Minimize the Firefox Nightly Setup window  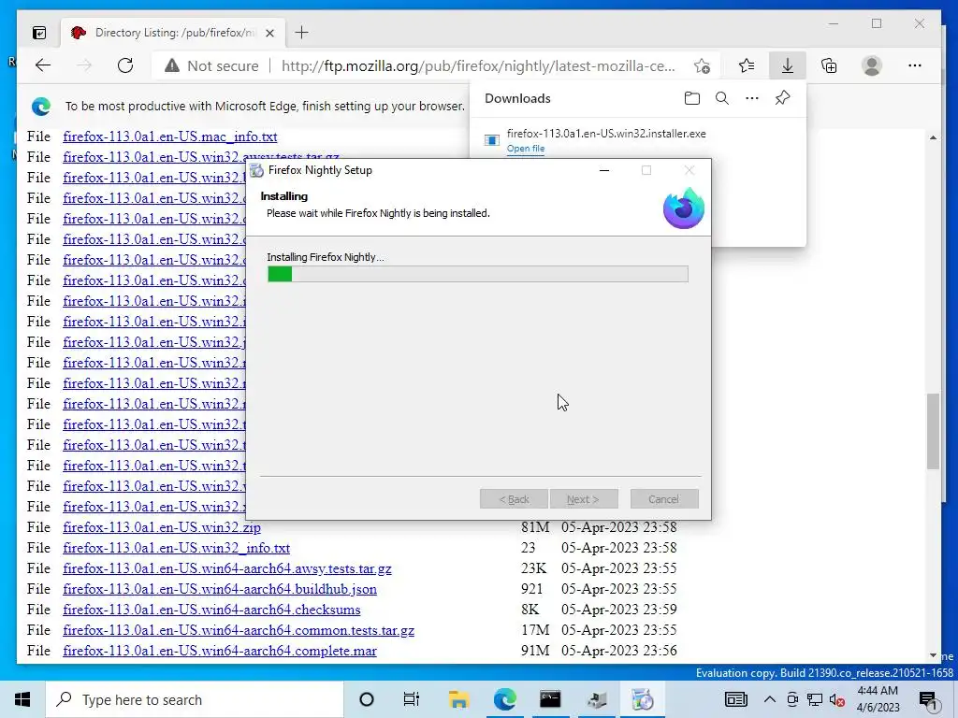coord(604,170)
